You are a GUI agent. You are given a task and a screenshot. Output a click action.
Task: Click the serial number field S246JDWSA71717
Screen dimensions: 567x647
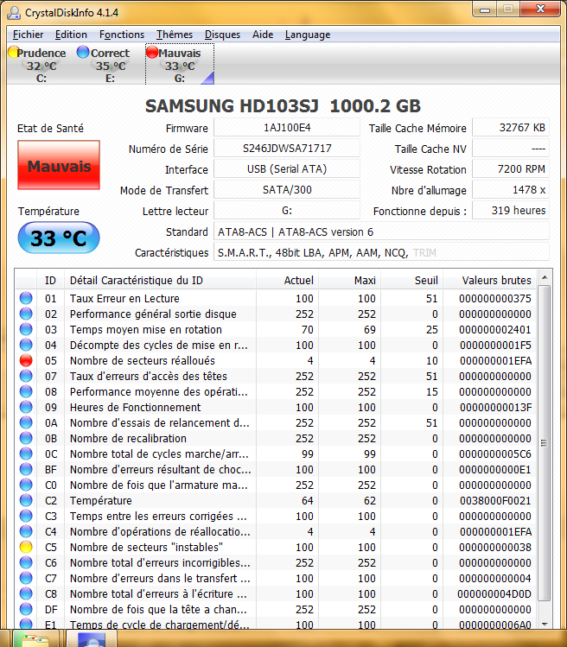point(287,148)
